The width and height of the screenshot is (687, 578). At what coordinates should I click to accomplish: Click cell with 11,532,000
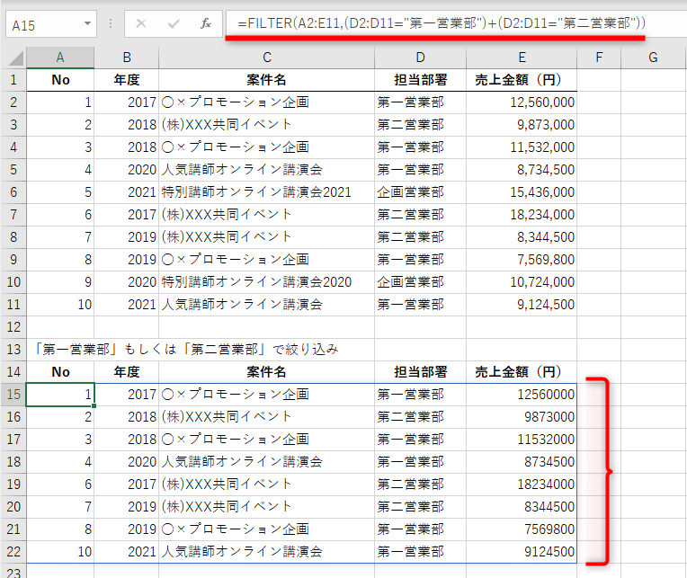pos(522,147)
